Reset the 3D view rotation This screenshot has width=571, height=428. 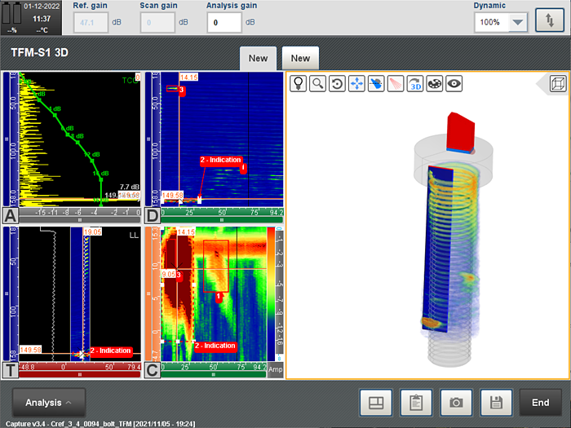pos(337,83)
